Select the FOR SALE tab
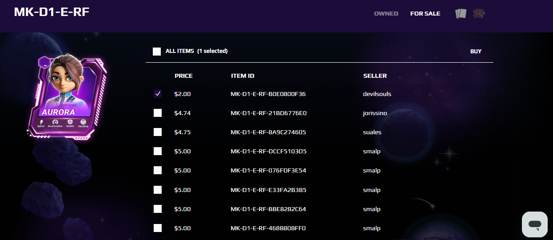The width and height of the screenshot is (553, 240). (x=425, y=14)
